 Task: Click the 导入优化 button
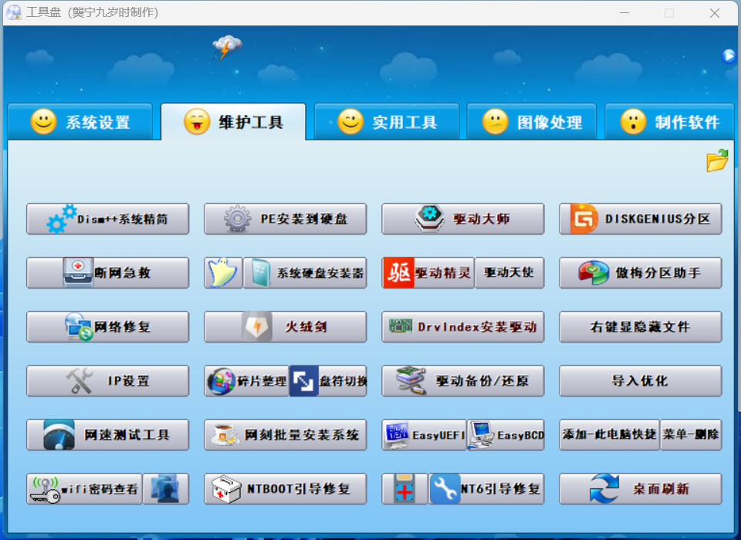tap(640, 381)
